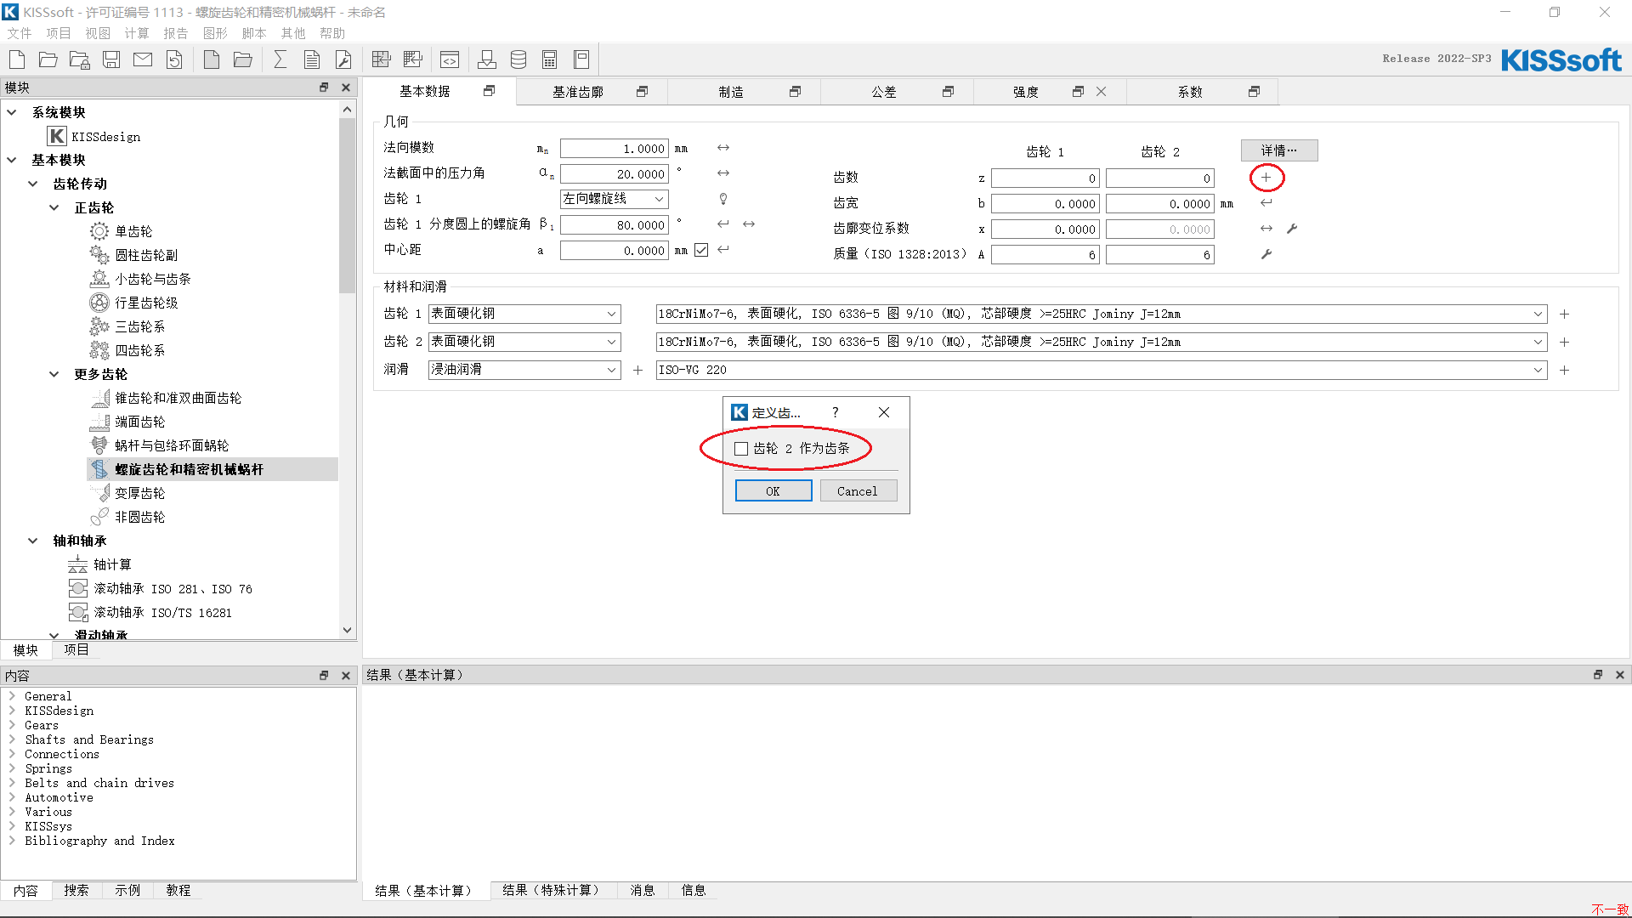Click the envelope email icon
Viewport: 1632px width, 918px height.
[143, 59]
